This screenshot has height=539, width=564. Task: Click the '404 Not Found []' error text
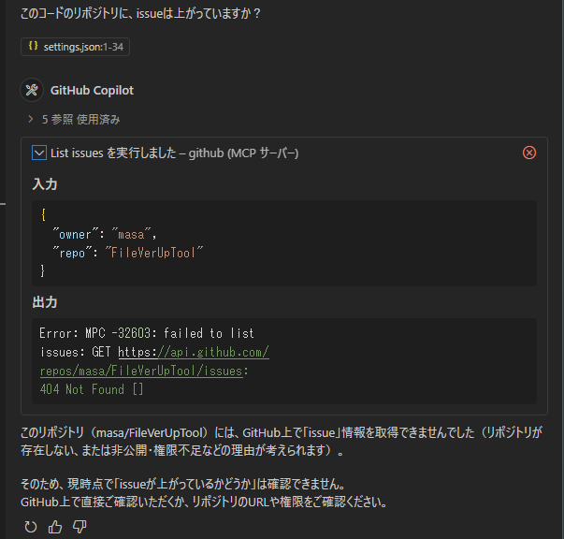coord(92,389)
